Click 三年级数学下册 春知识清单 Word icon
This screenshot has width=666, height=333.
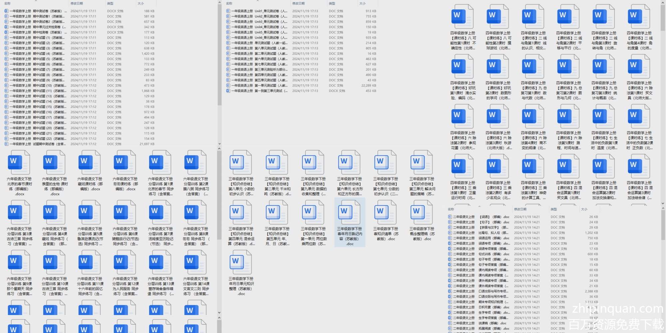[x=386, y=212]
